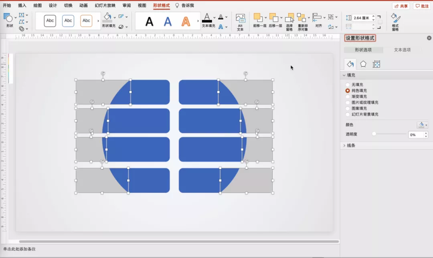Viewport: 433px width, 258px height.
Task: Click the 格式窗格 format pane icon
Action: point(395,19)
